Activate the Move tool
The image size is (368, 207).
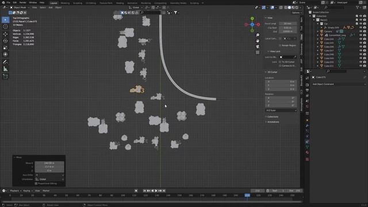[x=5, y=34]
